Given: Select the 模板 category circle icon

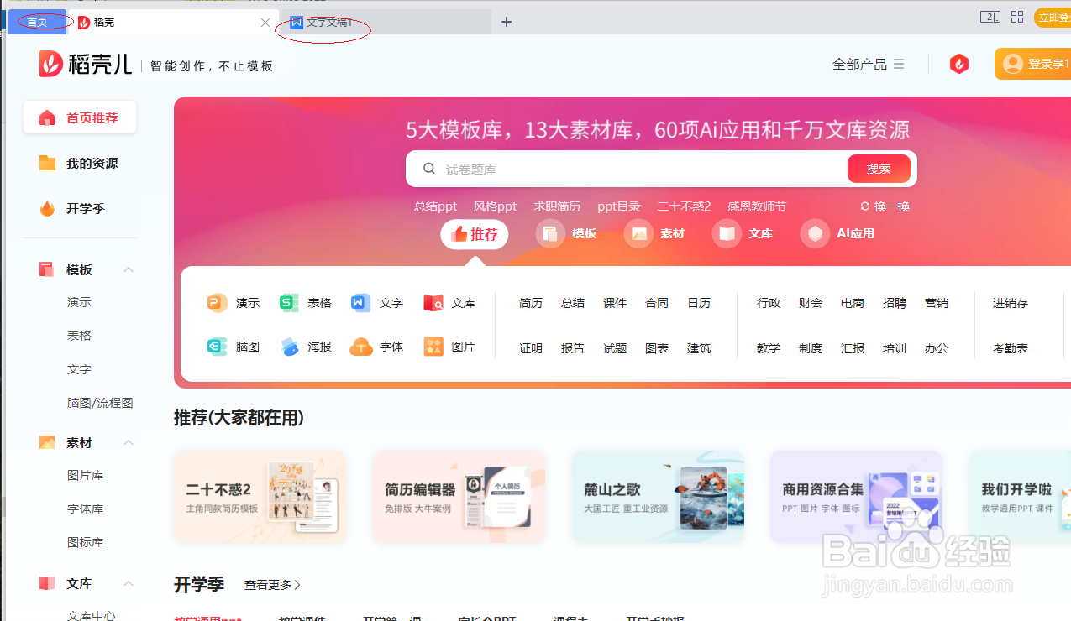Looking at the screenshot, I should coord(550,233).
